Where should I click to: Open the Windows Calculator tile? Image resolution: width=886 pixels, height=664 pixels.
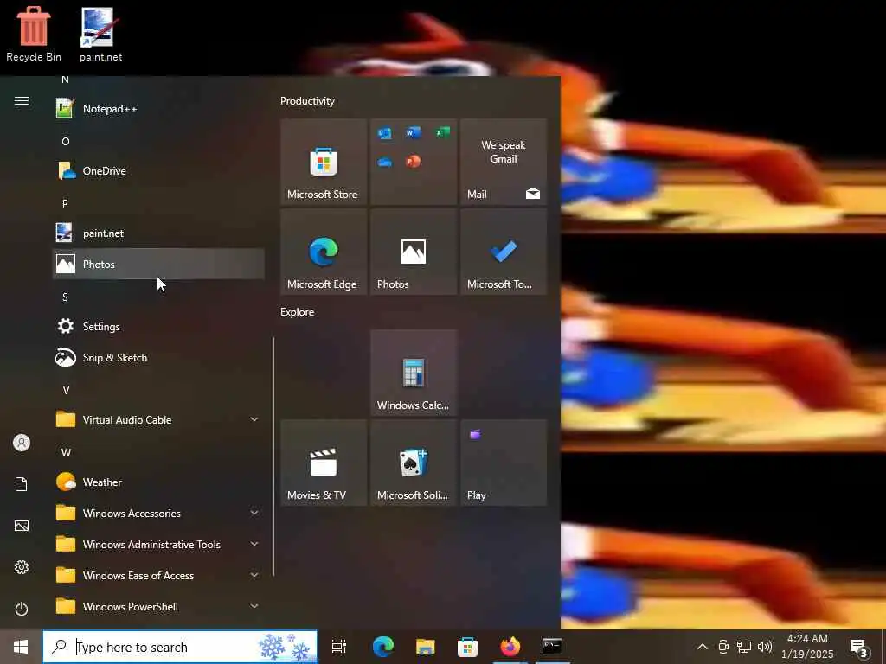click(414, 373)
